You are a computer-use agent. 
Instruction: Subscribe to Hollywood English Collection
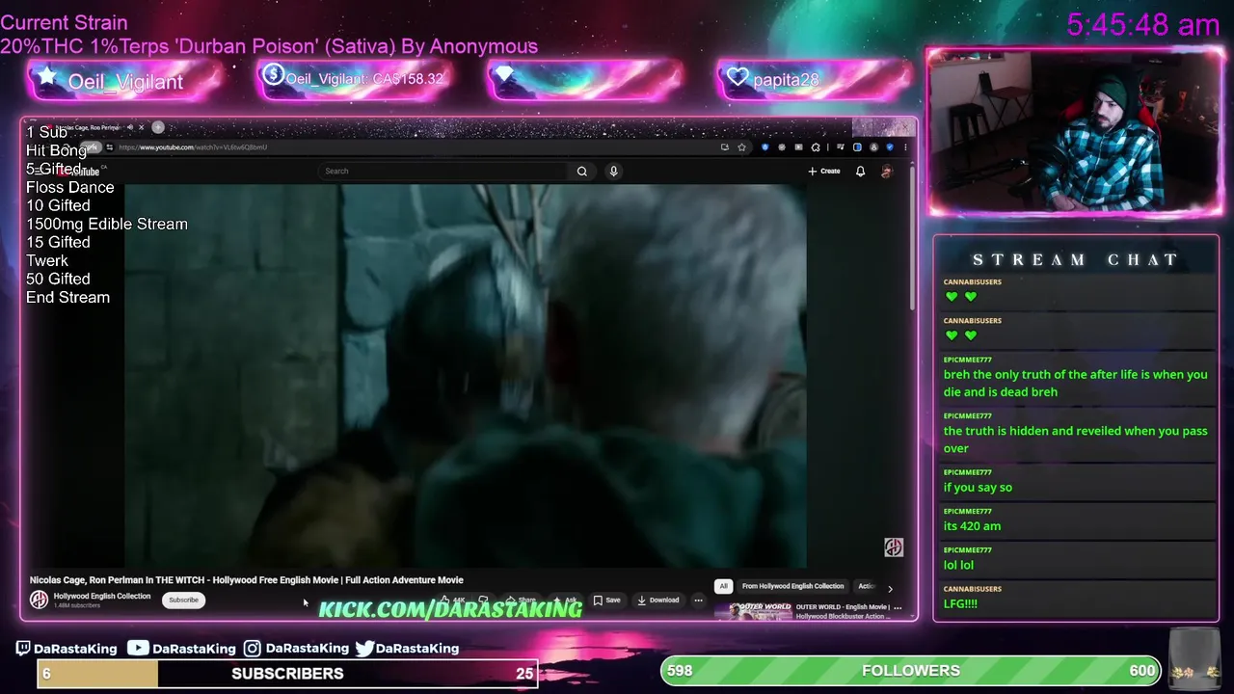[183, 600]
